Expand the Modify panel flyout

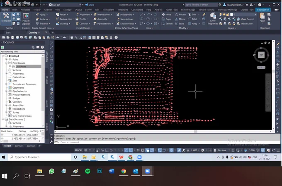coord(184,28)
